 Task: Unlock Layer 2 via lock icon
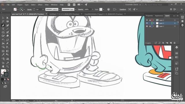(x=150, y=20)
